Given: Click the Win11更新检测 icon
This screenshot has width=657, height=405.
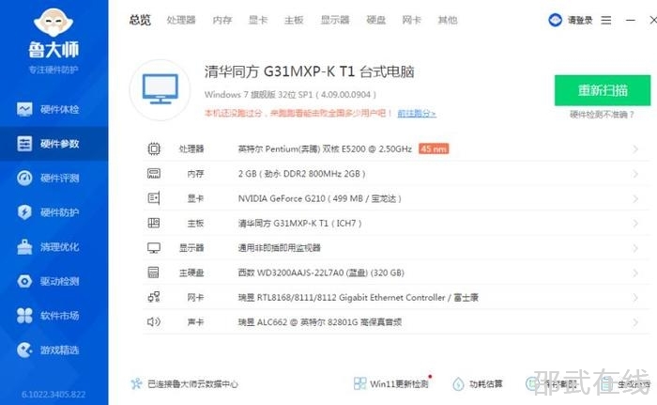Looking at the screenshot, I should click(x=360, y=383).
